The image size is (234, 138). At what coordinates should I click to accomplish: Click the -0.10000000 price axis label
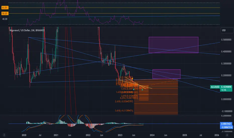coord(226,111)
